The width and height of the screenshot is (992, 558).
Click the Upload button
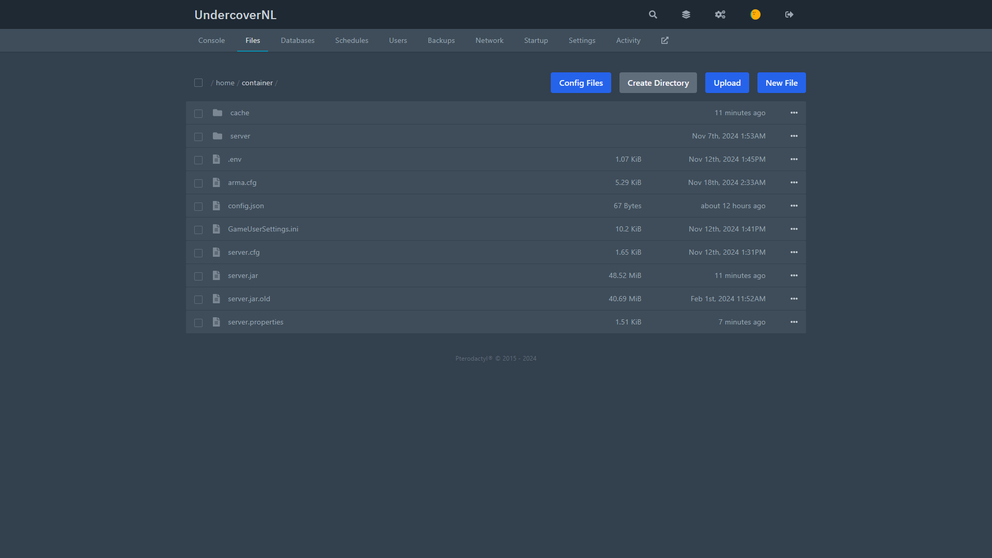click(x=727, y=83)
